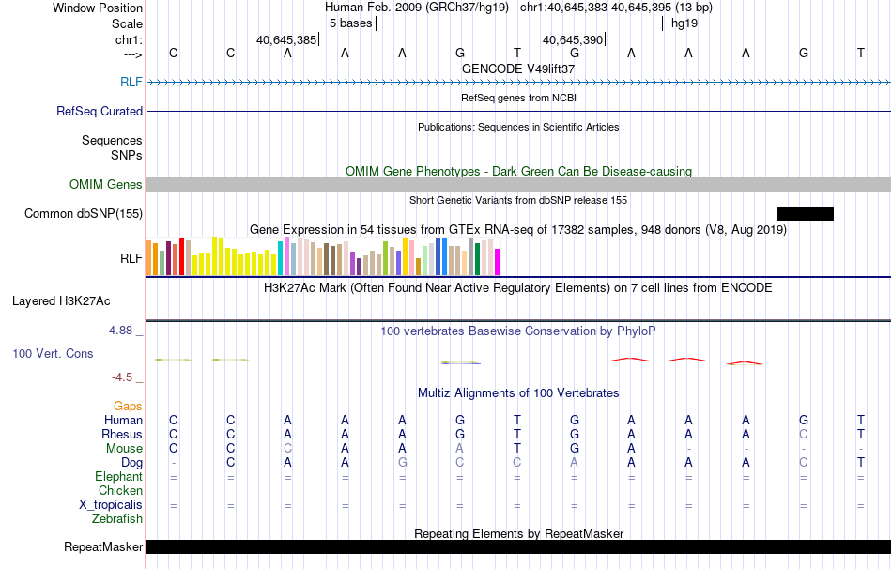The width and height of the screenshot is (892, 569).
Task: Open the RefSeq Curated label
Action: click(x=100, y=111)
